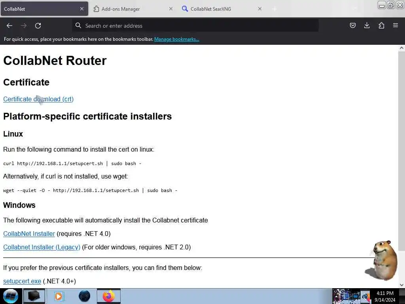Close the CollabNet SearXNG tab

click(x=260, y=9)
